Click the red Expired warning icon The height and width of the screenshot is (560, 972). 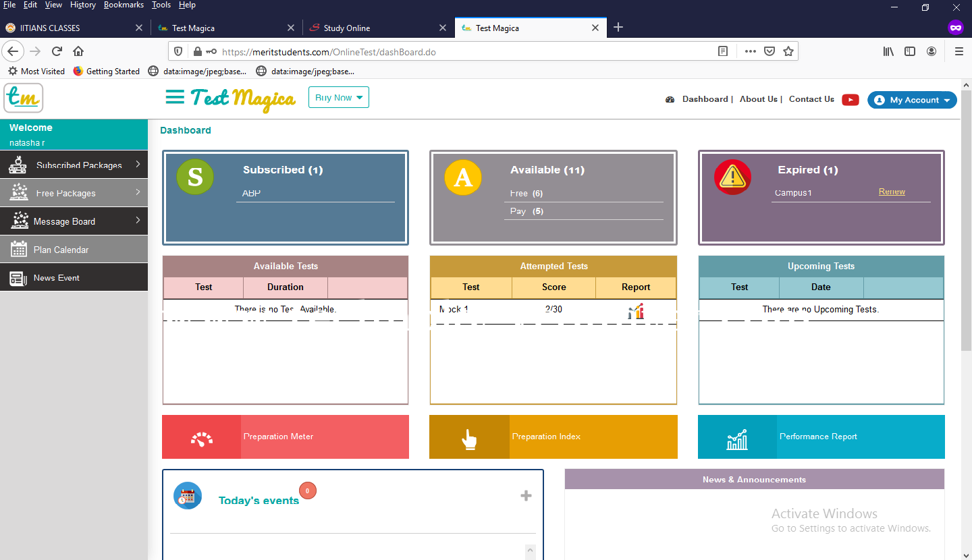click(x=732, y=177)
